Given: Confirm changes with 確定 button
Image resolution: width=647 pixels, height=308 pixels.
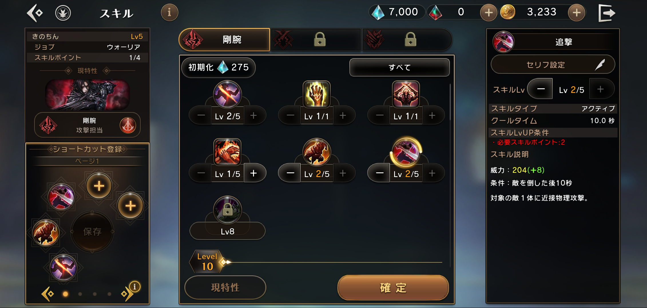Looking at the screenshot, I should tap(393, 288).
